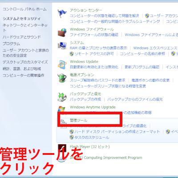Select デスクトップのカスタマイズ in sidebar

[25, 62]
